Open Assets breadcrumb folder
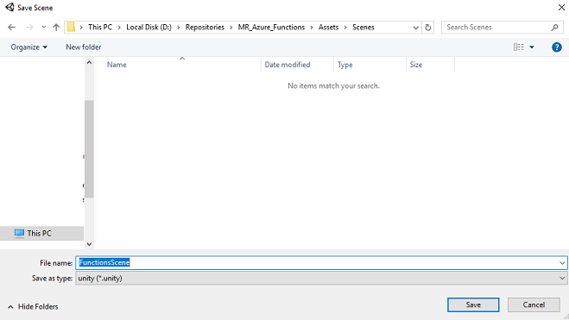This screenshot has height=320, width=569. (328, 28)
